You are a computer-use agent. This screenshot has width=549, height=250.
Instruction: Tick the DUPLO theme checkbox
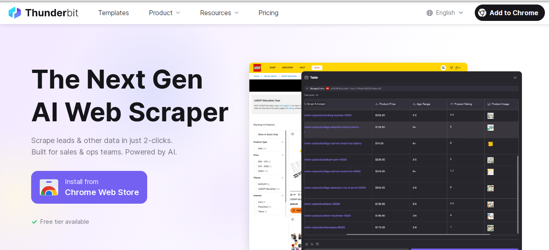click(255, 184)
